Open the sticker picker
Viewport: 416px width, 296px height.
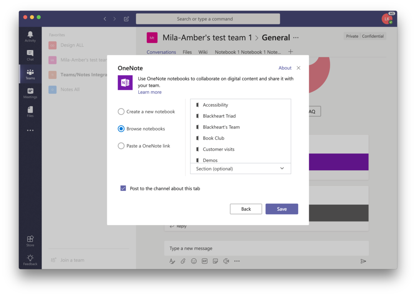click(x=215, y=261)
